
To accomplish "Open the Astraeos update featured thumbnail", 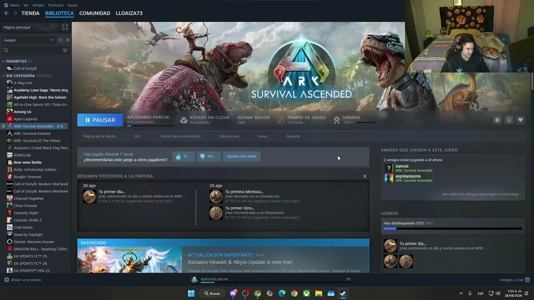I will pos(130,260).
